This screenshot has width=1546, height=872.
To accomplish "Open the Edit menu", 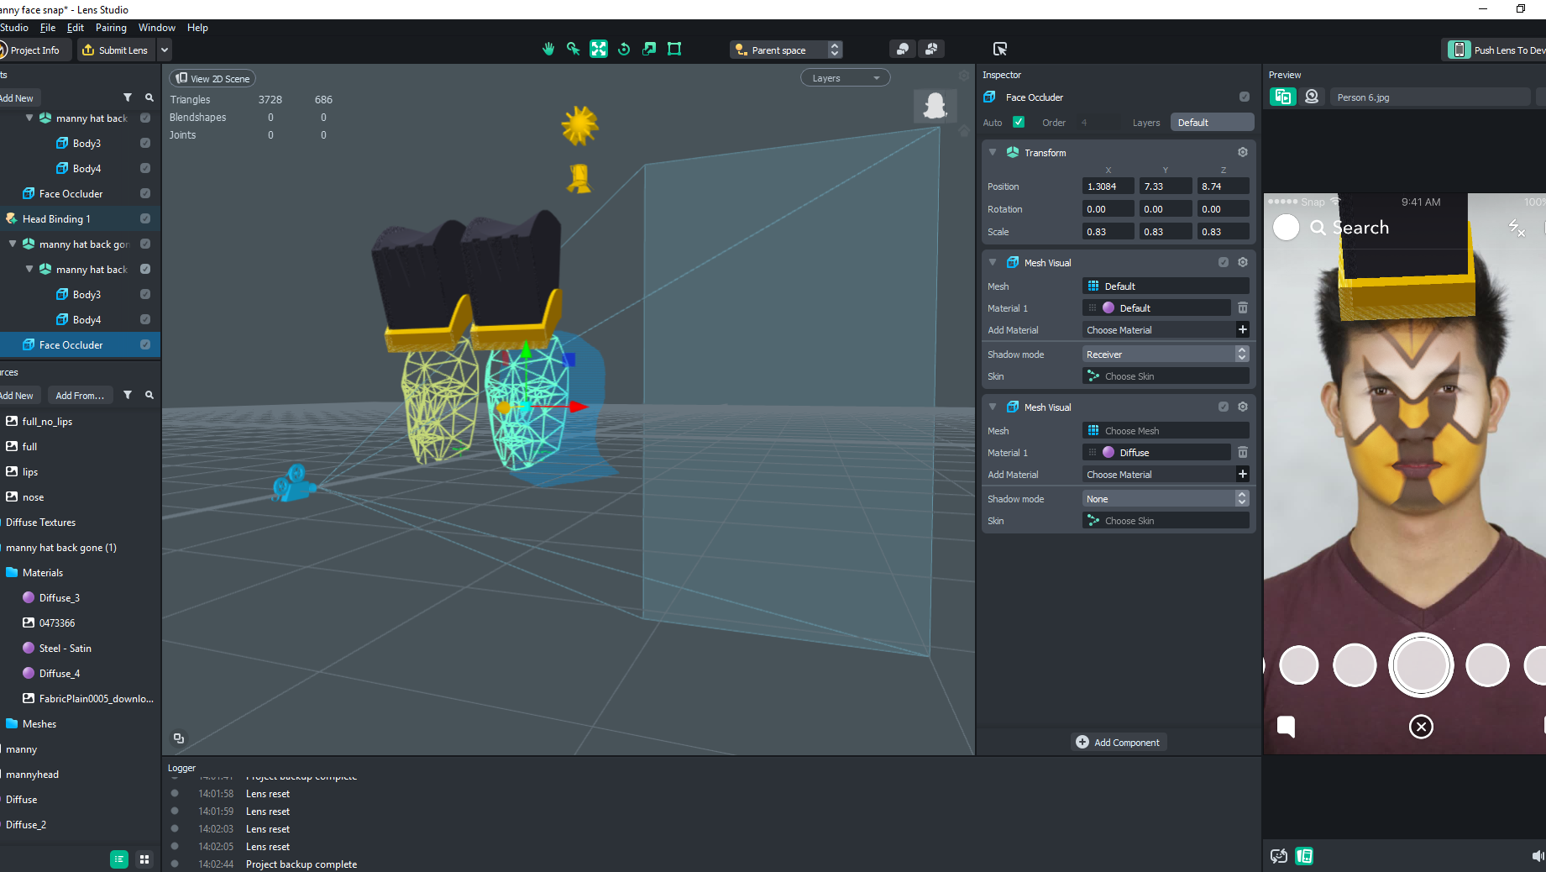I will coord(76,28).
